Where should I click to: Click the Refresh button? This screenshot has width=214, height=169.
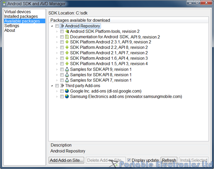click(x=169, y=160)
